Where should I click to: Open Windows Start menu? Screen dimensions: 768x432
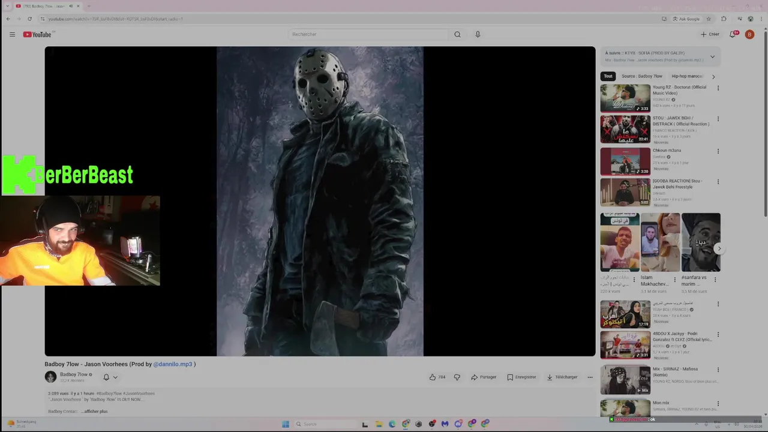point(286,424)
